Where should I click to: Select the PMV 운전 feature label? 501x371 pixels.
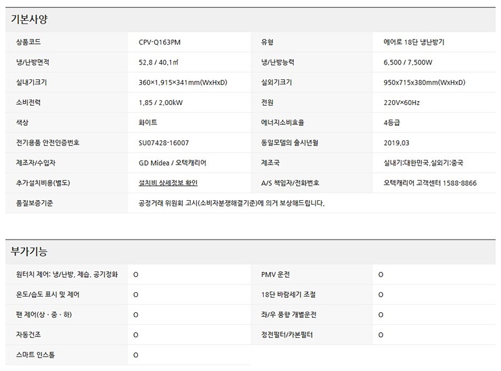(x=276, y=275)
